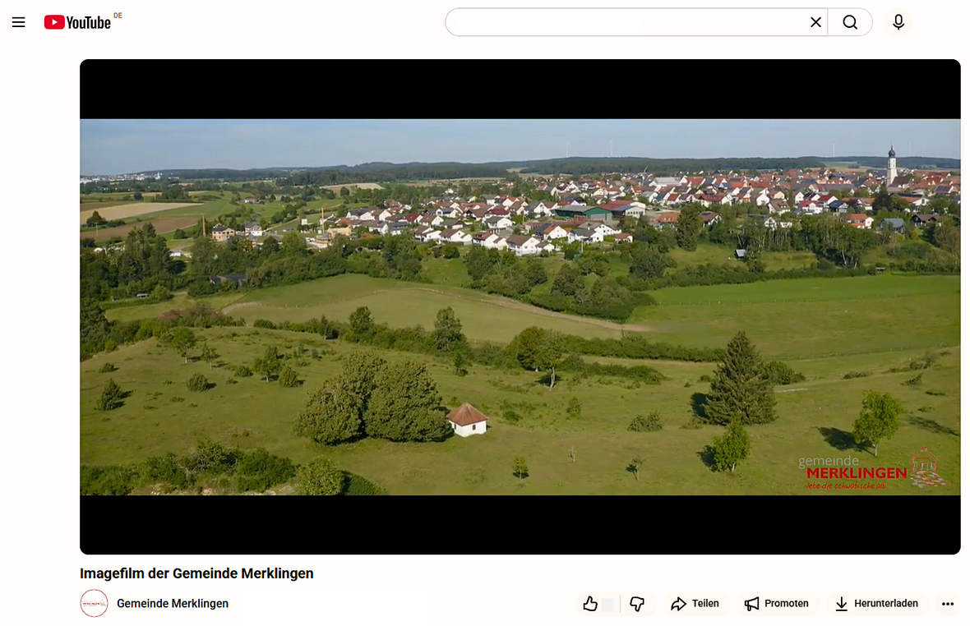Click the search magnifier icon
970x626 pixels.
850,22
